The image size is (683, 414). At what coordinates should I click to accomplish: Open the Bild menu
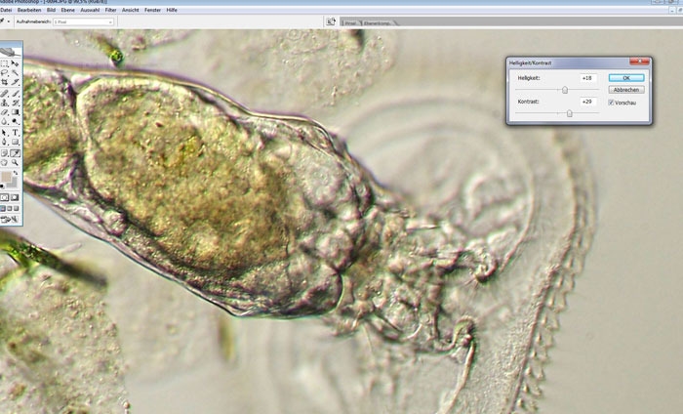[x=50, y=9]
